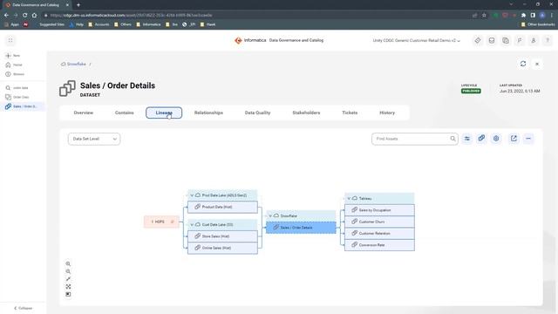
Task: Collapse the Cust Data Lake group
Action: [192, 225]
